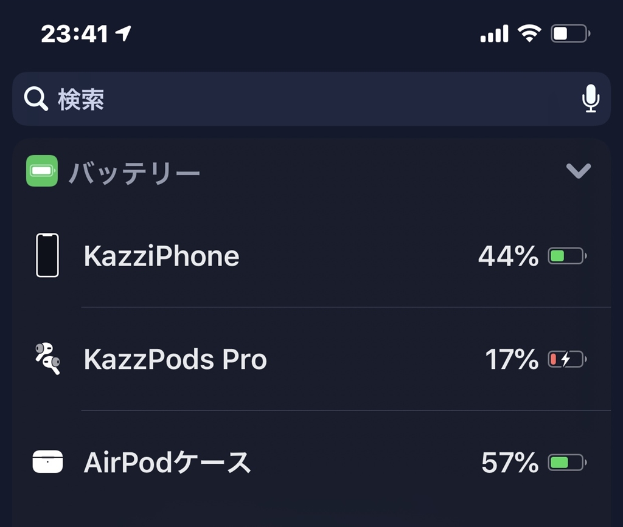Tap the 検索 search input field
The image size is (623, 527).
point(243,98)
